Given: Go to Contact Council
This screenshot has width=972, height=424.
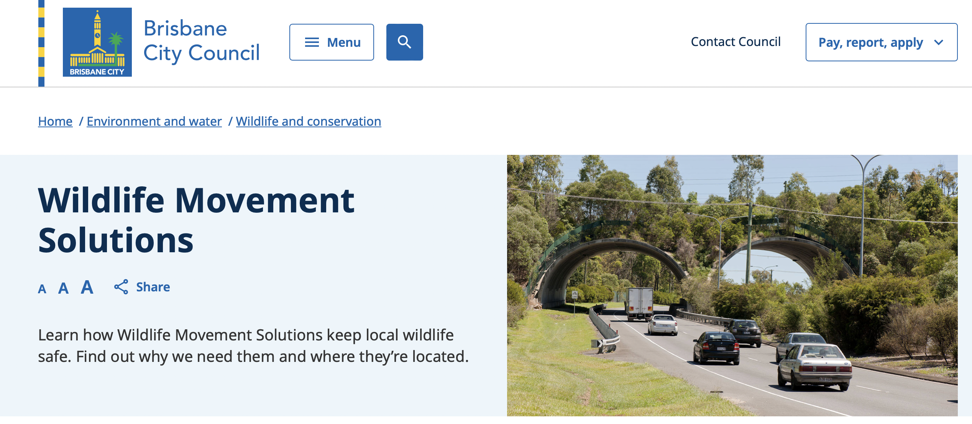Looking at the screenshot, I should click(736, 42).
